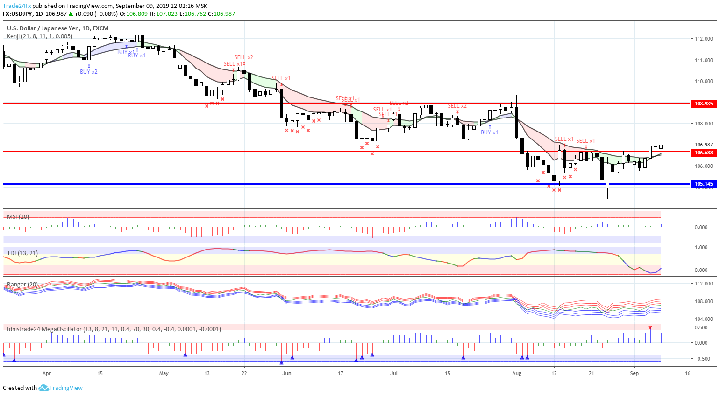This screenshot has height=396, width=720.
Task: Click the high value H:107.023
Action: tap(164, 14)
